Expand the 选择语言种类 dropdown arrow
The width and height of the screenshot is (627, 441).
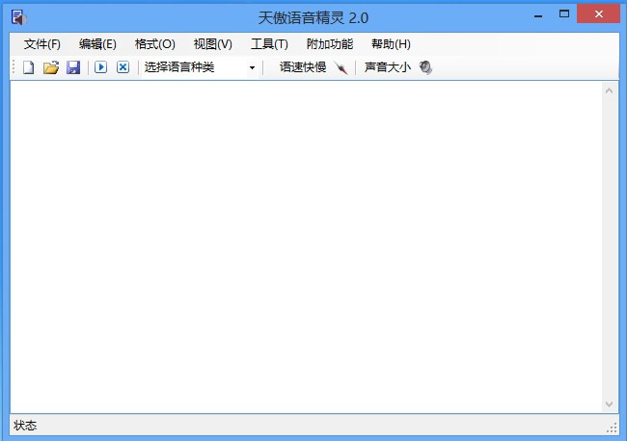pyautogui.click(x=252, y=67)
